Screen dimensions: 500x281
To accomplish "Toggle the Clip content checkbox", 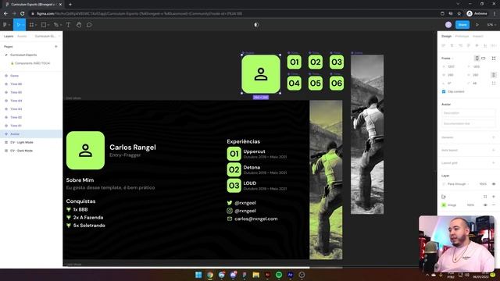I will pyautogui.click(x=444, y=92).
